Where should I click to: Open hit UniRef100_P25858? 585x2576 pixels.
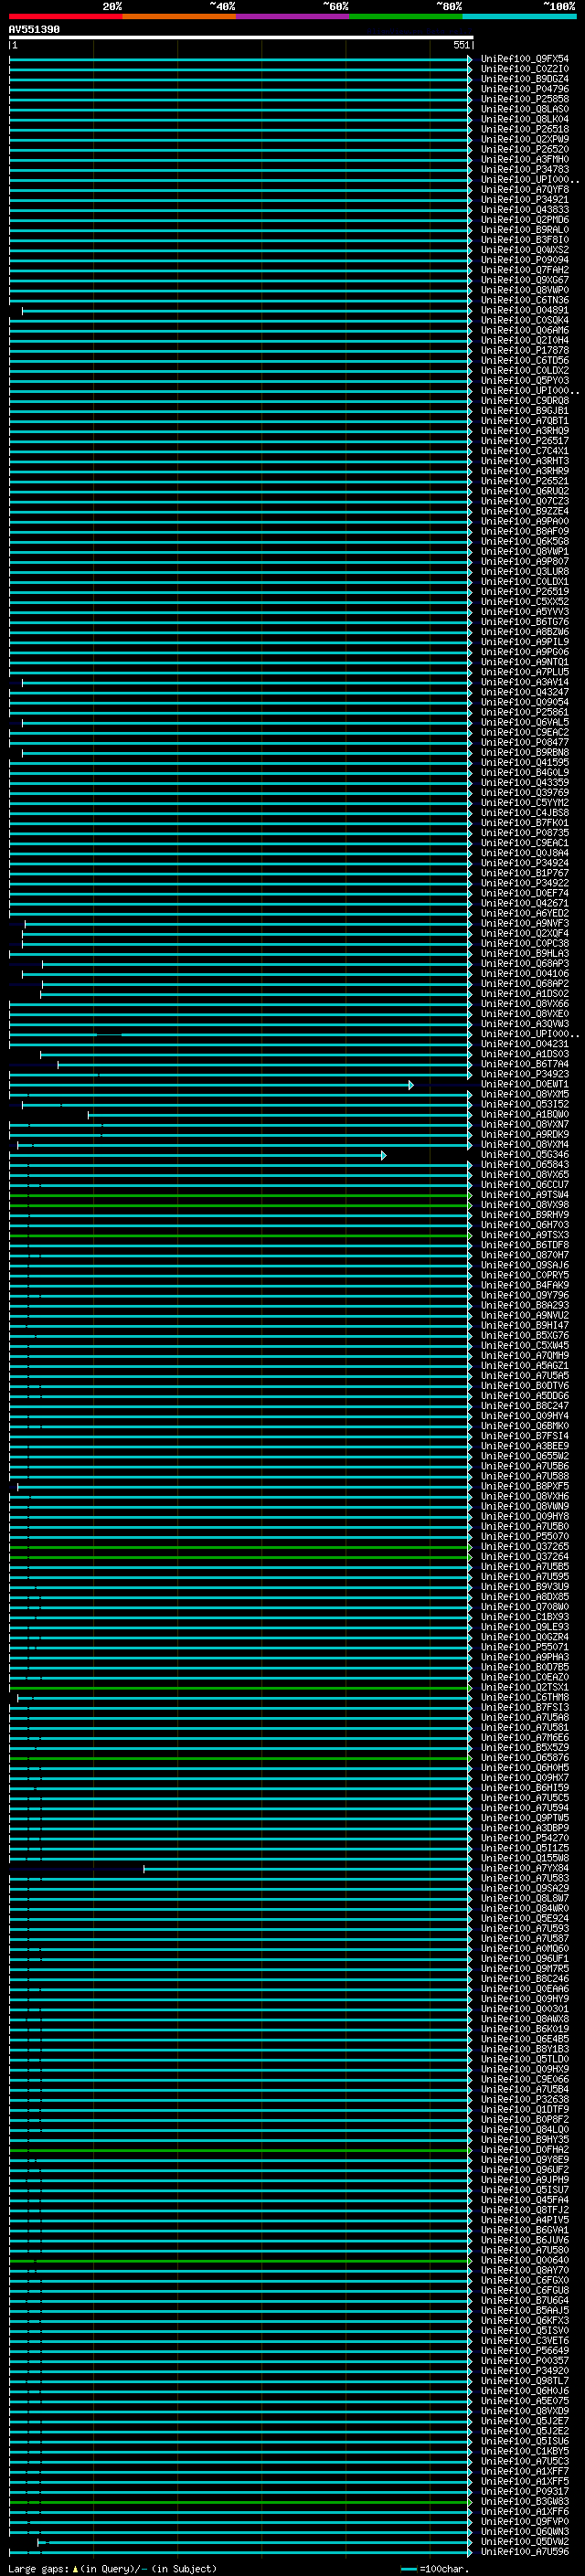[524, 99]
